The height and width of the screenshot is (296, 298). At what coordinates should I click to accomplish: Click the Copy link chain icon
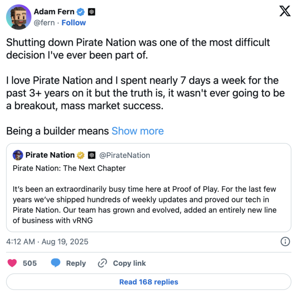tap(102, 263)
